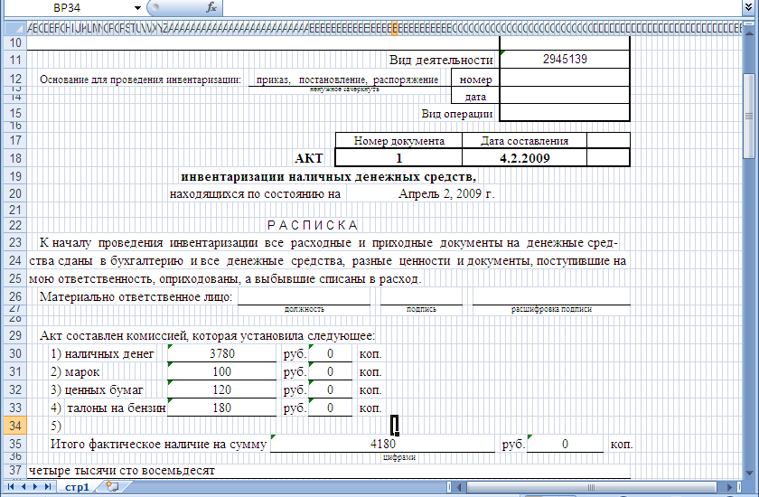Select row header 30
The height and width of the screenshot is (497, 759).
(x=15, y=353)
